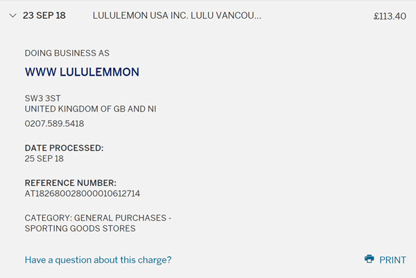Click the SPORTING GOODS STORES text
This screenshot has width=416, height=278.
(80, 229)
